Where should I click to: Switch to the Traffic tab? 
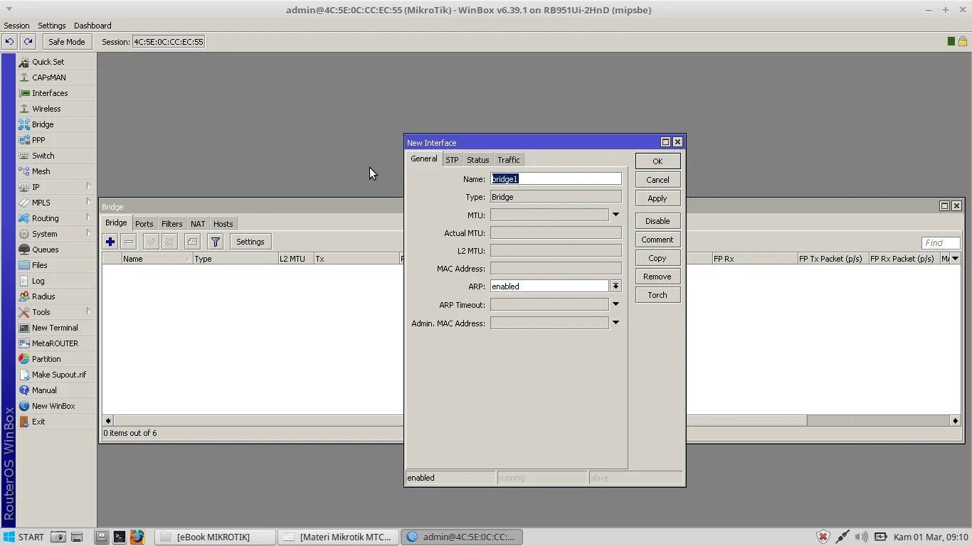(x=509, y=160)
